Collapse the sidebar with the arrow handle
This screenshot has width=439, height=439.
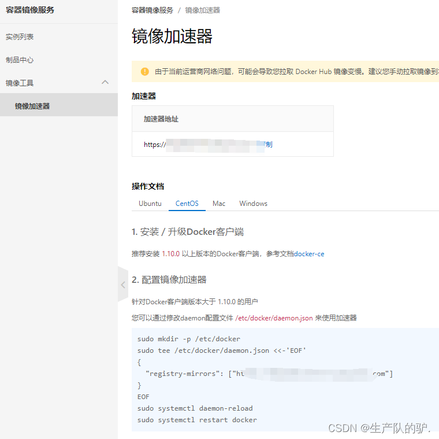click(123, 285)
